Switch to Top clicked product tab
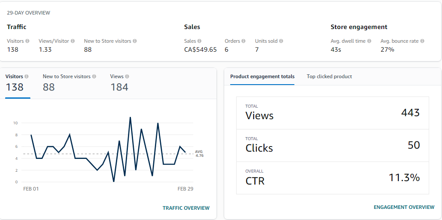 329,76
